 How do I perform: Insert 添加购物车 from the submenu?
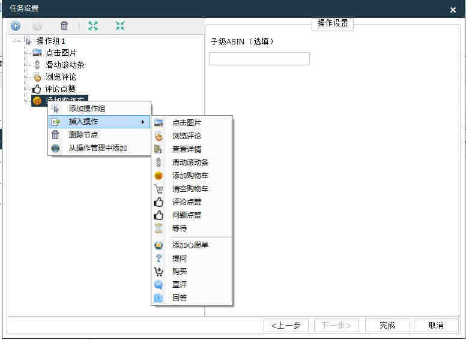tap(192, 176)
